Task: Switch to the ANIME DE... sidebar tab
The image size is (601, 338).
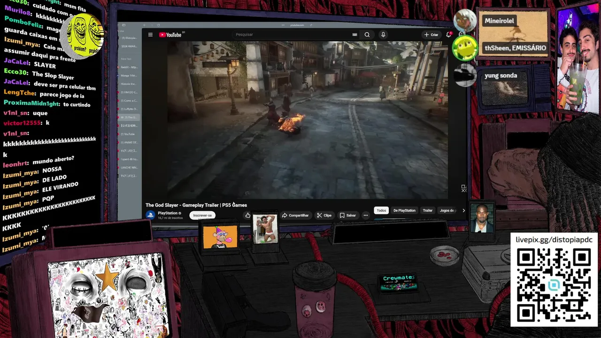Action: pyautogui.click(x=129, y=142)
